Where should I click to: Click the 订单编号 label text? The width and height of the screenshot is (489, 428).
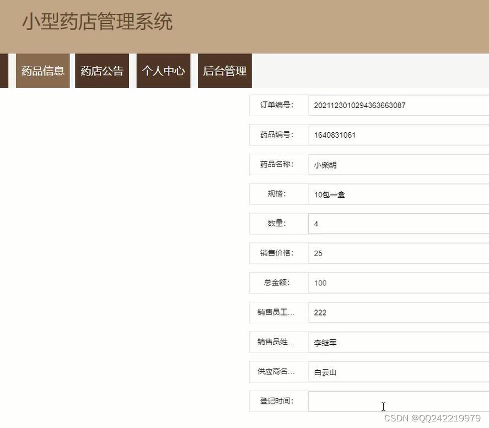[278, 105]
